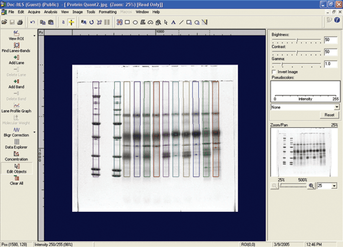The width and height of the screenshot is (343, 247).
Task: Click the zoom in magnifier button
Action: coord(311,186)
